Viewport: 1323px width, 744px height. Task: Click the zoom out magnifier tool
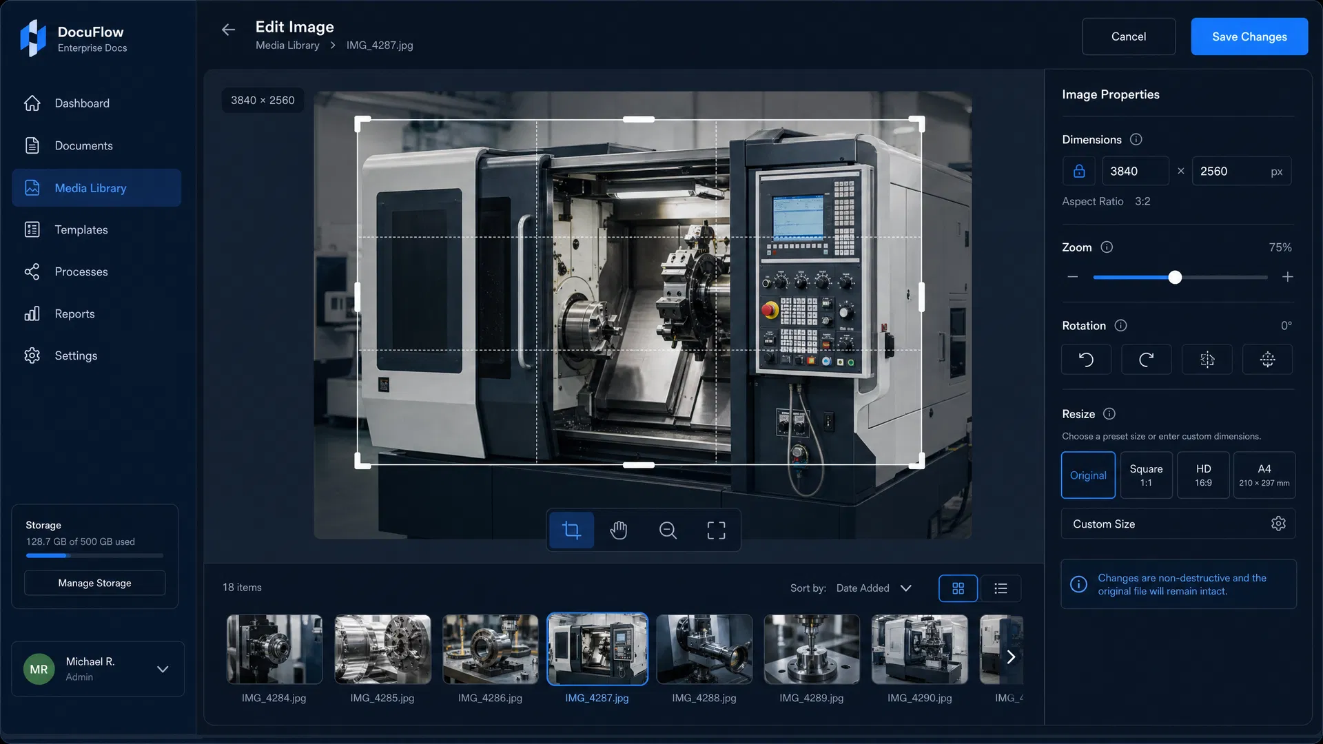(668, 530)
